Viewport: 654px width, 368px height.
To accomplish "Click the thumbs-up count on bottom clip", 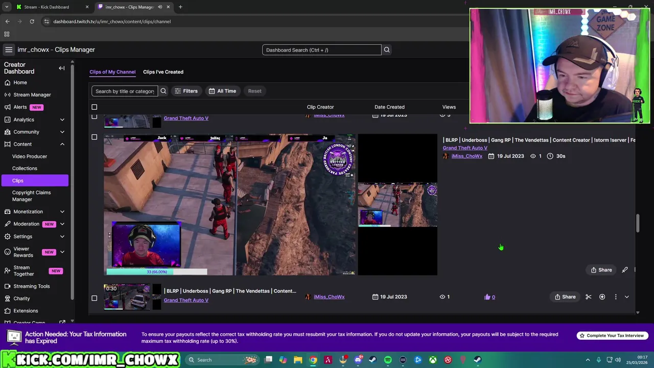I will coord(489,297).
